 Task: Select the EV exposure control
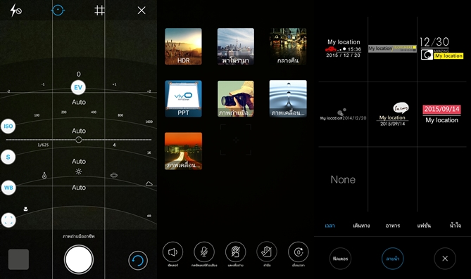[78, 87]
